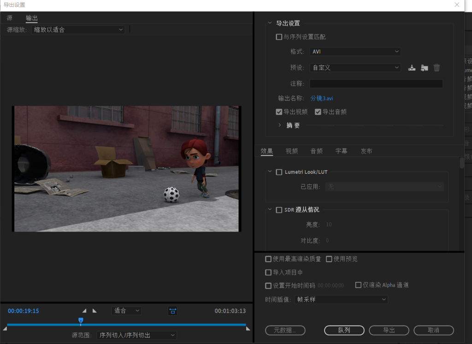Open the 源缩放 dropdown

click(x=78, y=29)
